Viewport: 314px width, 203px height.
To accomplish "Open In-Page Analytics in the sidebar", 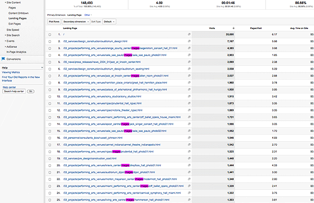I will 17,51.
